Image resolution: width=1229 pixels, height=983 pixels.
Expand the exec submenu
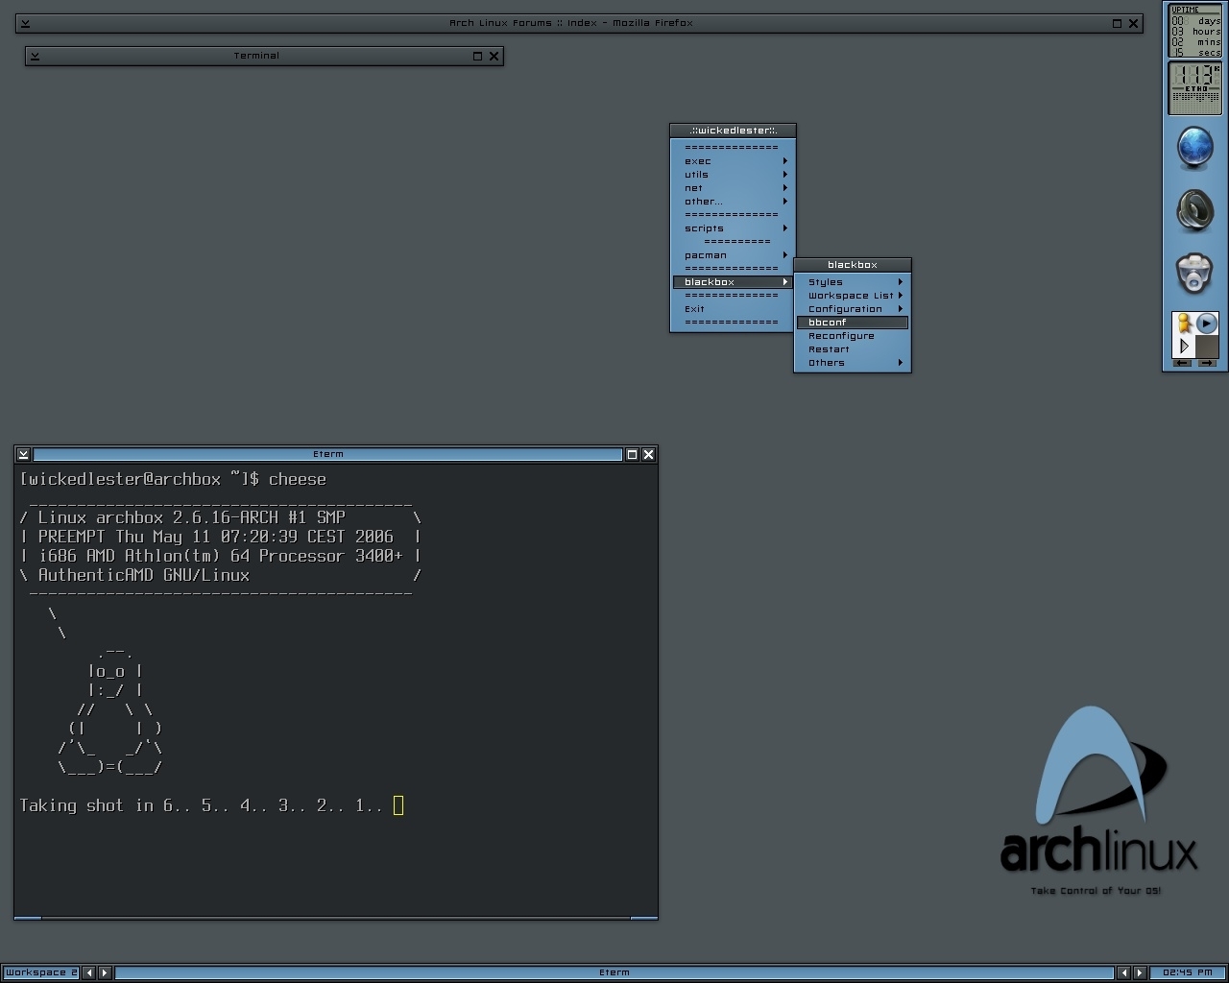point(733,161)
